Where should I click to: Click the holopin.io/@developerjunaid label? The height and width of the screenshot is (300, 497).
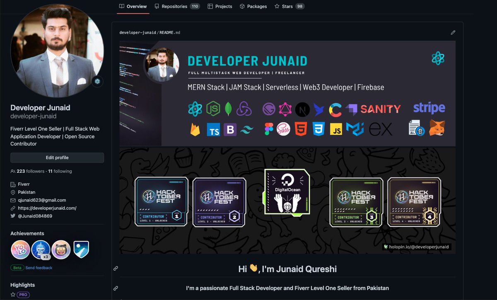417,247
